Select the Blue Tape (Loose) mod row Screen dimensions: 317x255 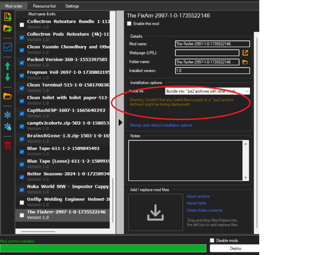click(63, 164)
